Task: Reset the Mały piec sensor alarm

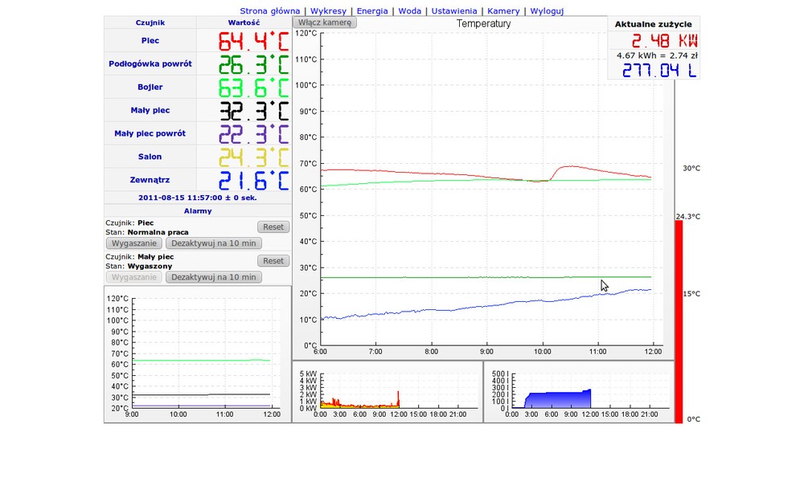Action: 273,261
